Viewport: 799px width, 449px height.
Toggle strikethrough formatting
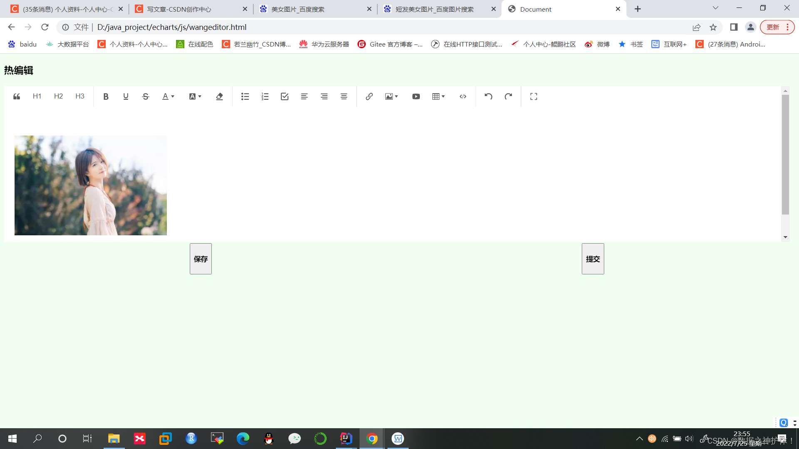point(146,96)
